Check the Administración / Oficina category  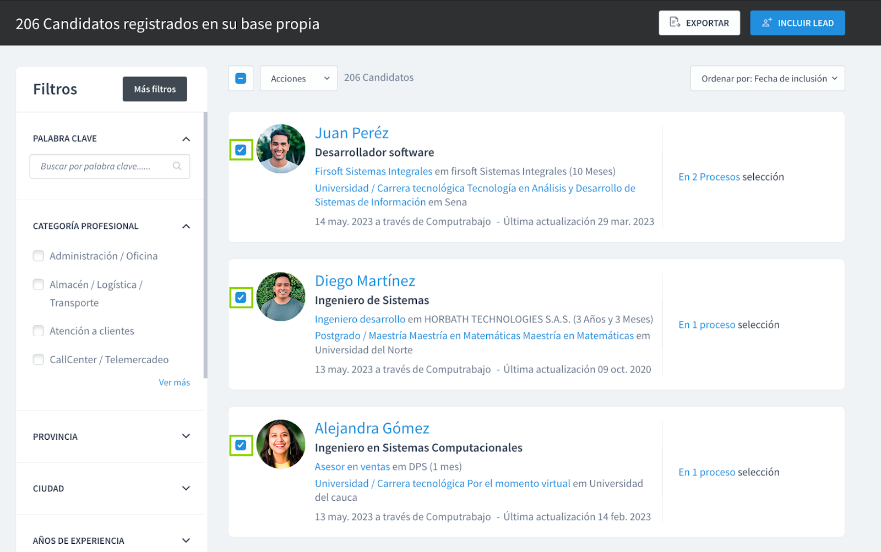[39, 256]
